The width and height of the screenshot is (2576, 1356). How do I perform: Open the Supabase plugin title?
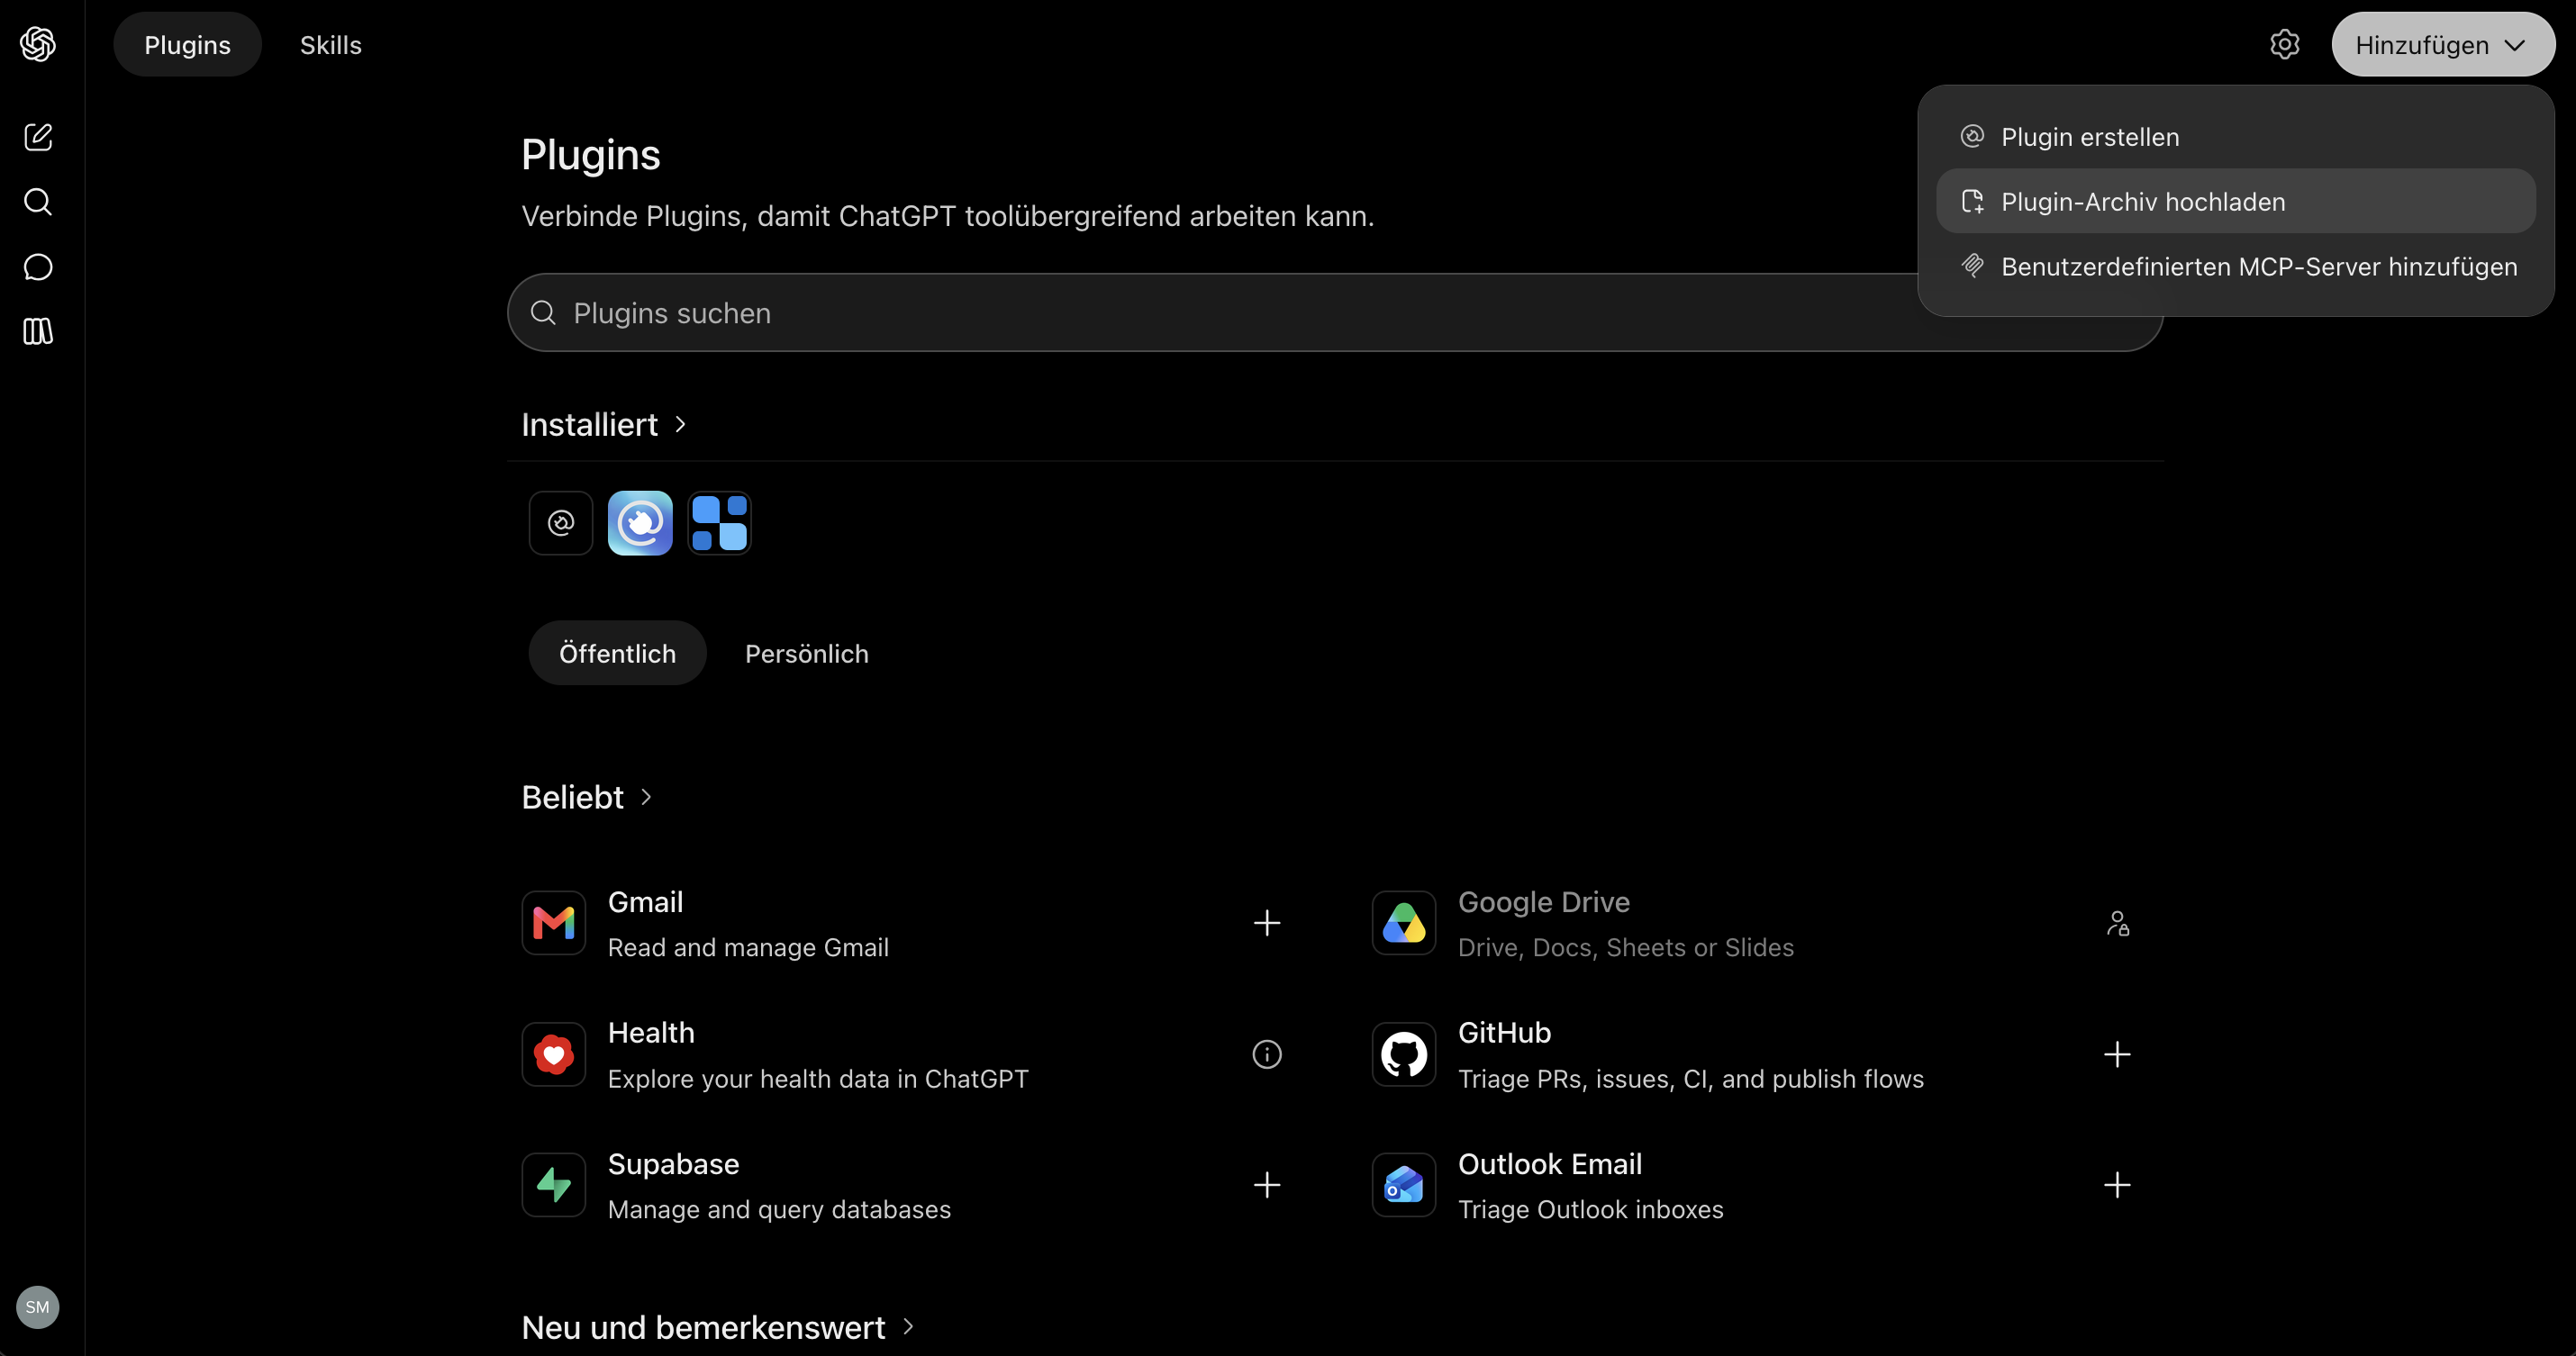coord(674,1163)
